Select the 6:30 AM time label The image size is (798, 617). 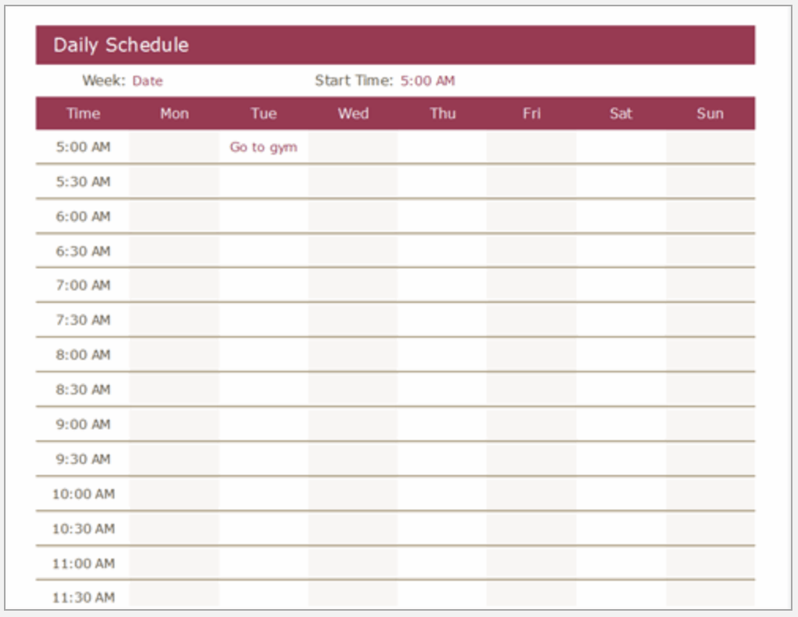[83, 252]
